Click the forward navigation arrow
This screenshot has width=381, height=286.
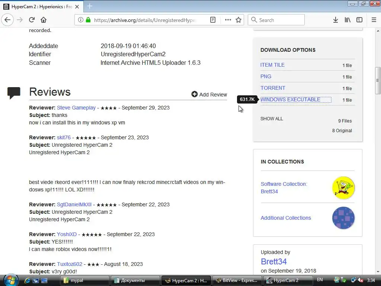pos(20,20)
